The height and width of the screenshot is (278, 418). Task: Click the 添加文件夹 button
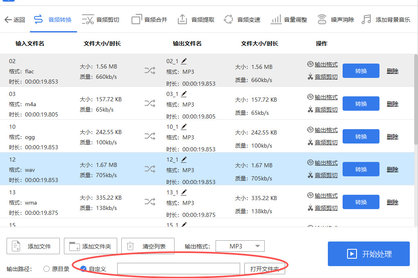pos(91,246)
